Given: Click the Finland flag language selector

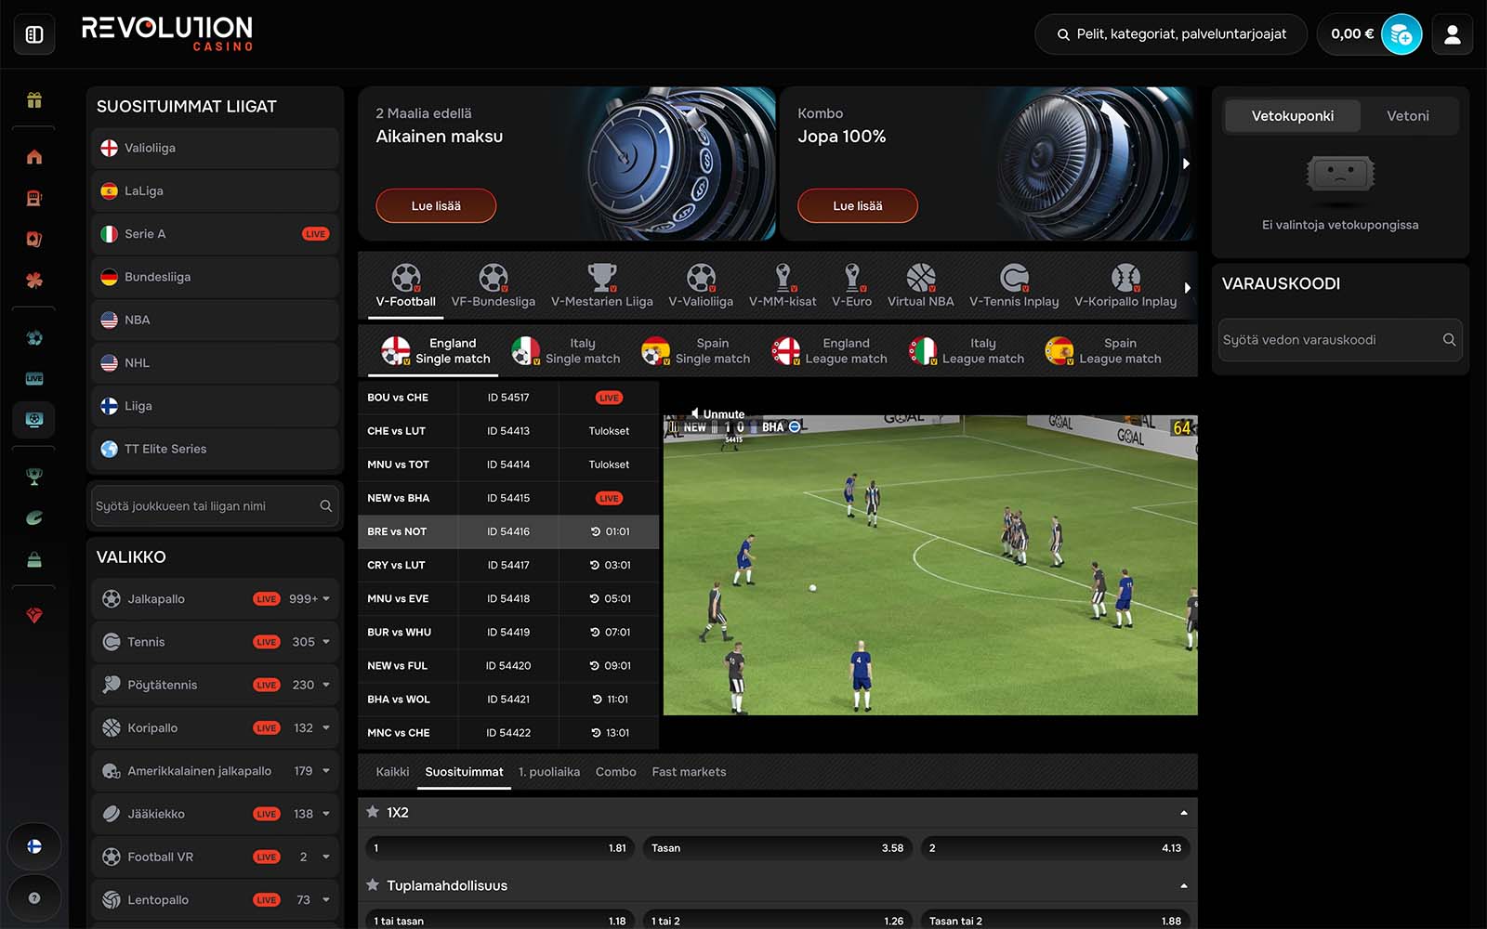Looking at the screenshot, I should coord(34,846).
